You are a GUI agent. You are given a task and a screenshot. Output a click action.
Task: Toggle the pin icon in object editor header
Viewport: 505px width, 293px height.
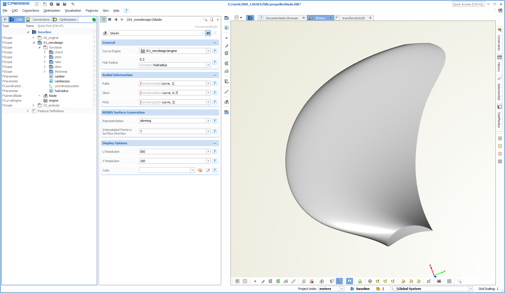pos(104,19)
